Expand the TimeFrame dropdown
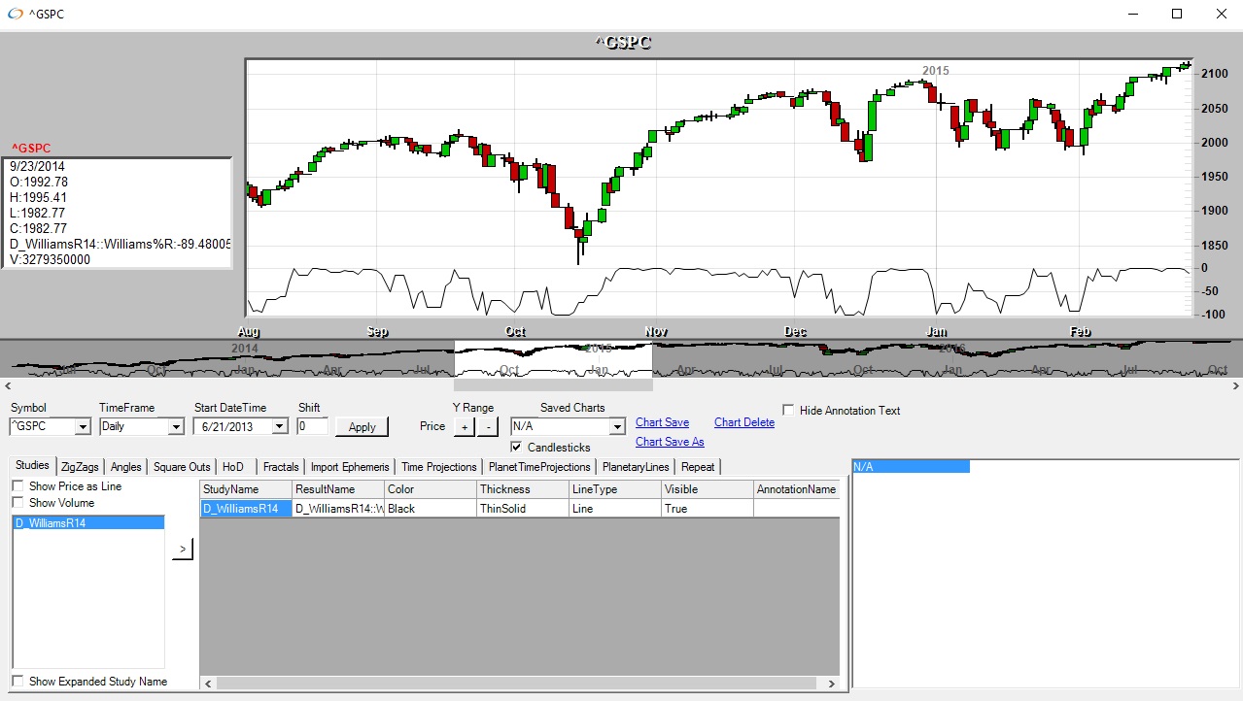The width and height of the screenshot is (1243, 701). 175,426
